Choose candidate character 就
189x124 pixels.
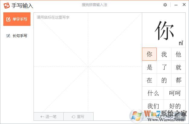tap(178, 67)
